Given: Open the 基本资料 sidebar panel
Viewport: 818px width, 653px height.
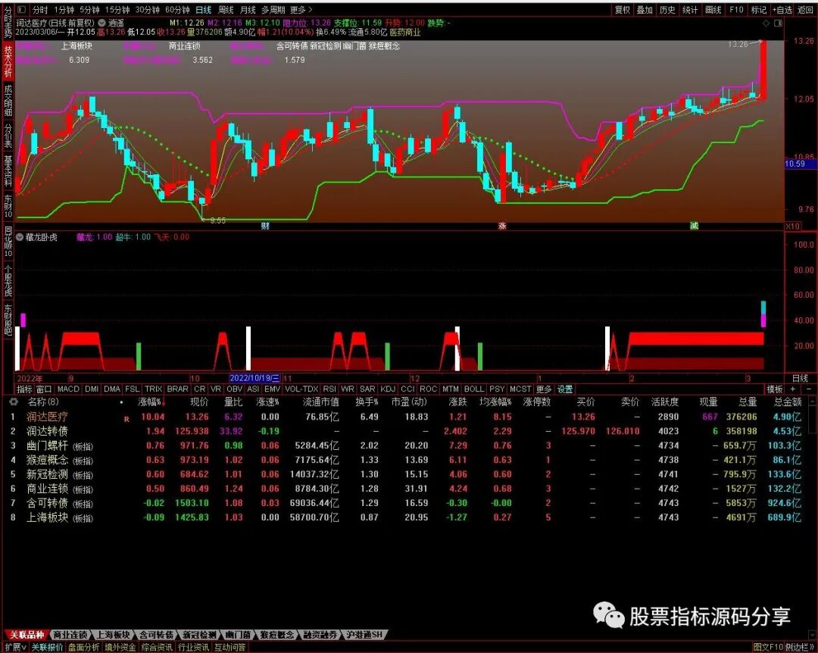Looking at the screenshot, I should coord(8,170).
